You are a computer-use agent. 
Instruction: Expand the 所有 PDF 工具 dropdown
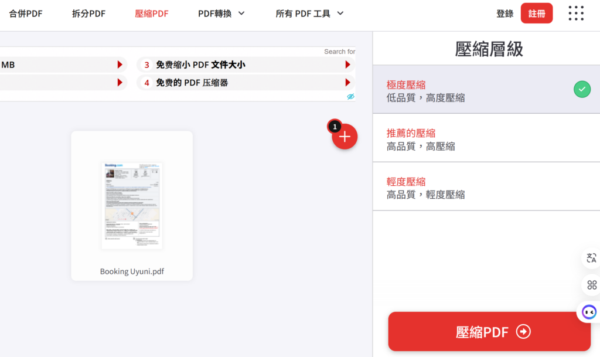coord(309,13)
